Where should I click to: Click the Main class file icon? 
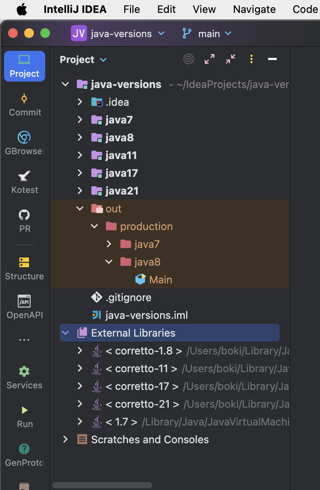[x=140, y=279]
